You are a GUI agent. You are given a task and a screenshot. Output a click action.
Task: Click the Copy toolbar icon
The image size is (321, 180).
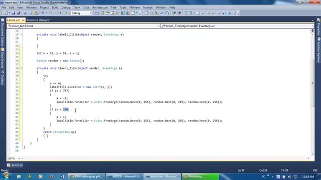31,13
